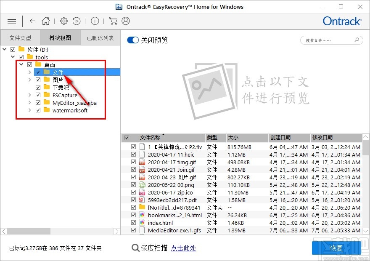Switch to the 文件类型 tab
Image resolution: width=370 pixels, height=261 pixels.
click(x=20, y=37)
